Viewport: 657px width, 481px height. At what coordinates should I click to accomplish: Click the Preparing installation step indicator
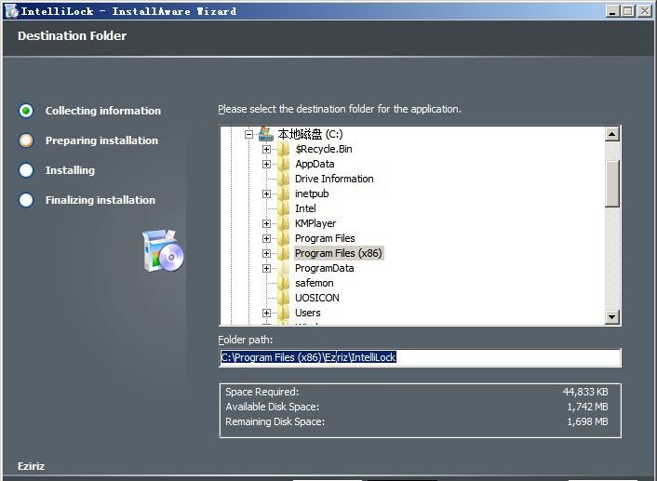pyautogui.click(x=26, y=140)
